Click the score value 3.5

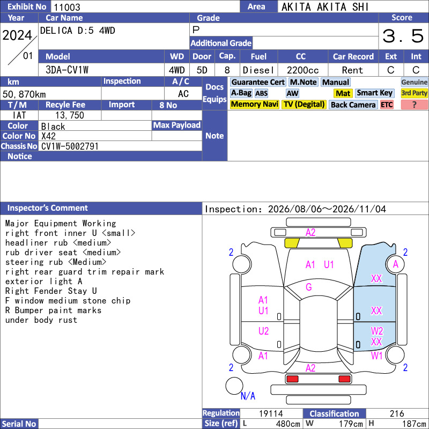[403, 36]
